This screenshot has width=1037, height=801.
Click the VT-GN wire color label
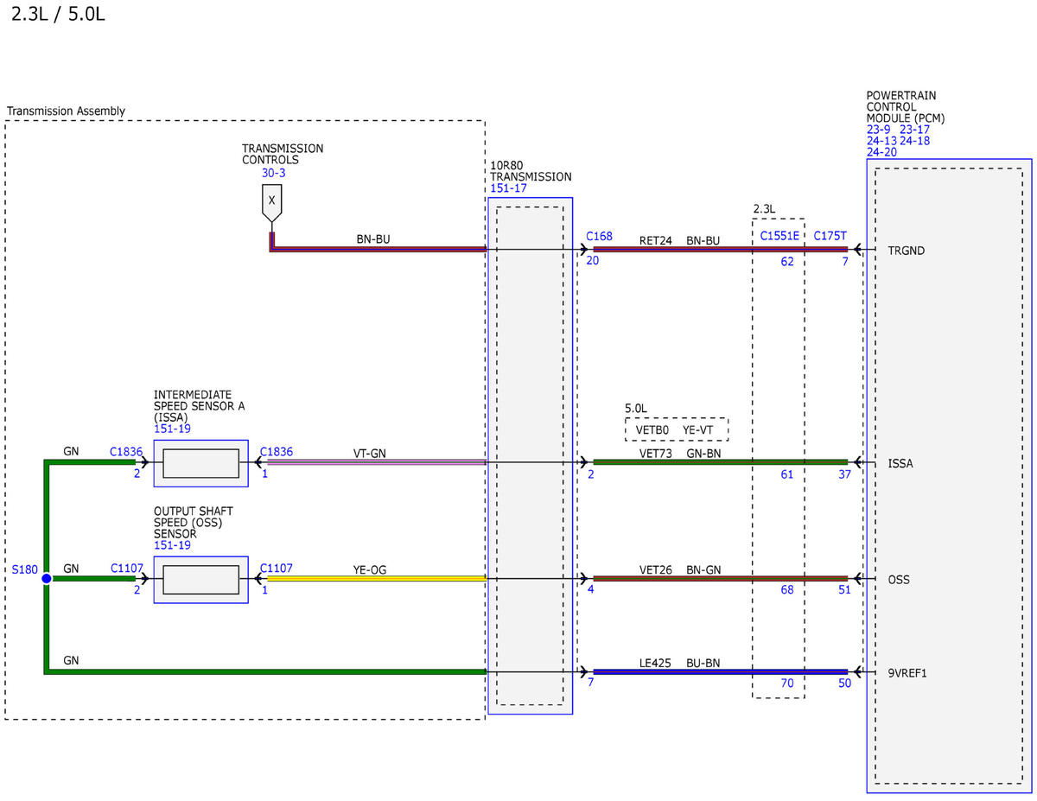(x=370, y=452)
